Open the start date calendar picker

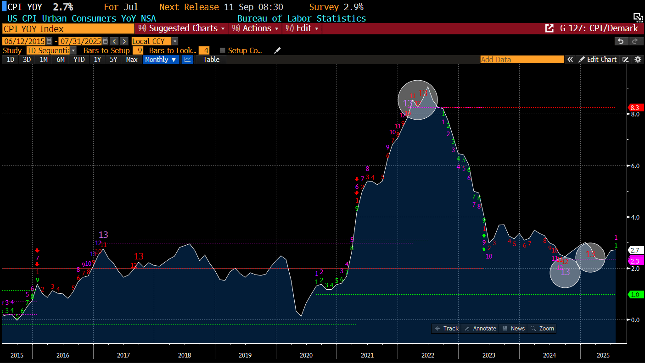49,41
